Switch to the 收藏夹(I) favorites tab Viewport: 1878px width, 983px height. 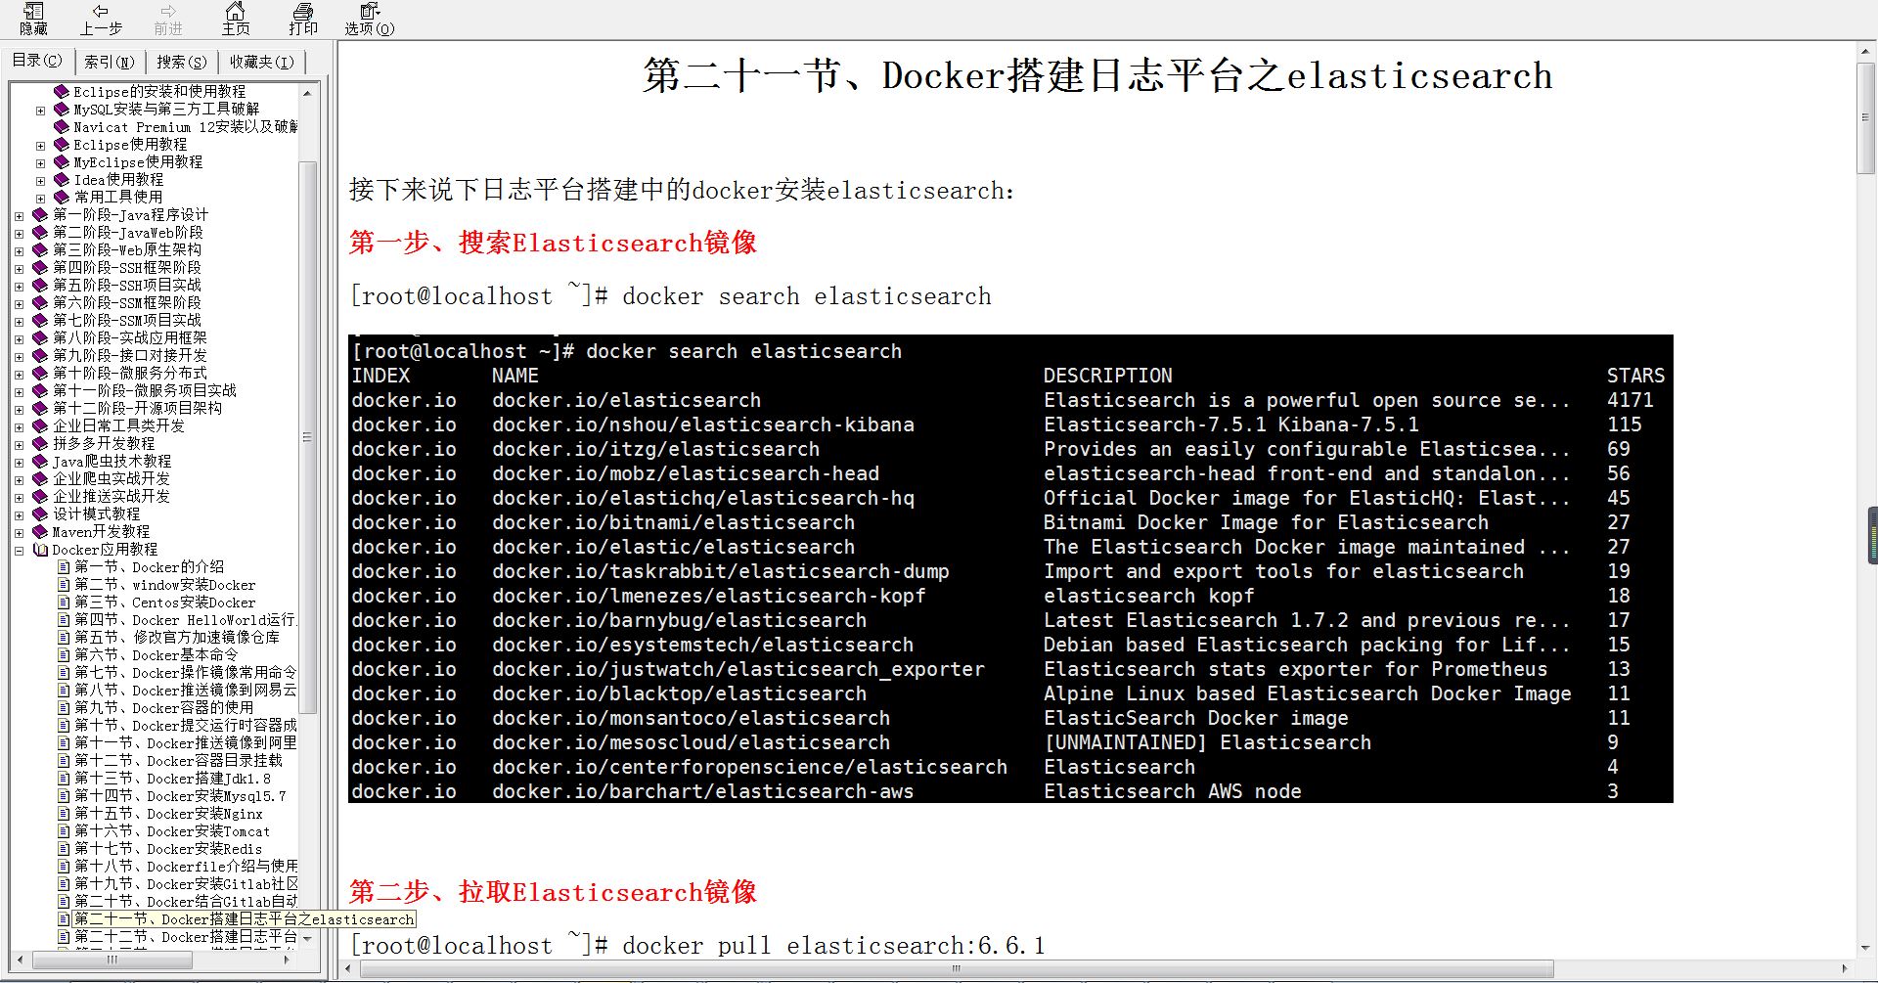pyautogui.click(x=261, y=62)
